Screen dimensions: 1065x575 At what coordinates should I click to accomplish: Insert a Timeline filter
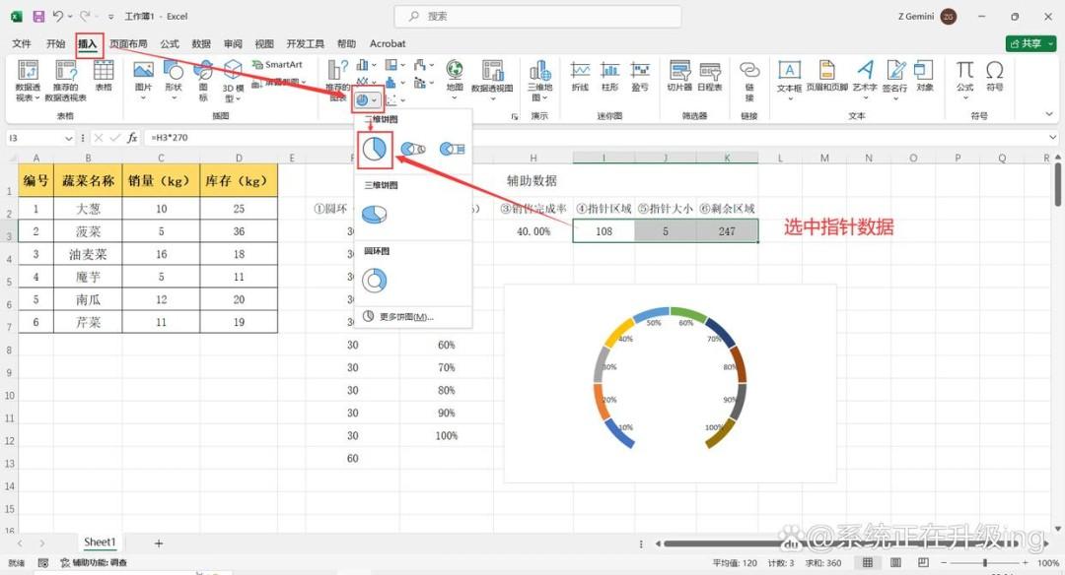pos(710,76)
